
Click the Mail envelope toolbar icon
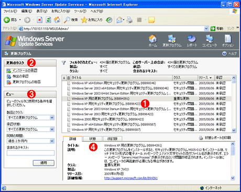[x=119, y=20]
